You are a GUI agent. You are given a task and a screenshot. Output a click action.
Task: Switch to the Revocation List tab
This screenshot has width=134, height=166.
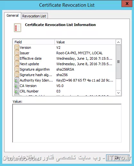point(34,16)
